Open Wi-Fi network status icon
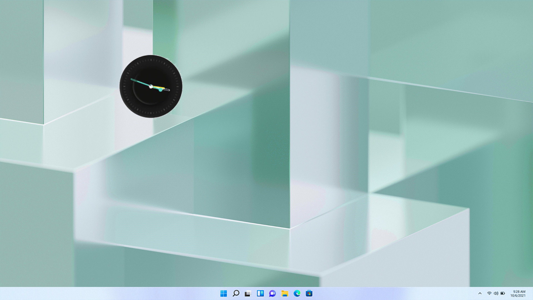The height and width of the screenshot is (300, 533). (x=489, y=293)
